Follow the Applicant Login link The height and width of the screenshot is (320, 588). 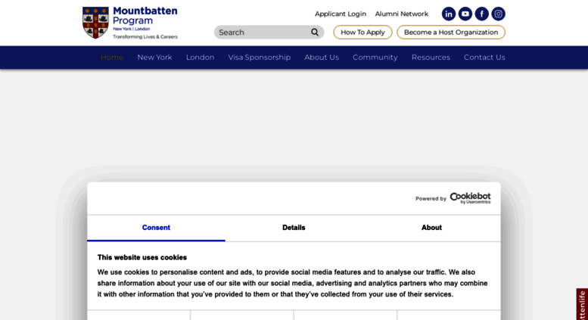341,14
